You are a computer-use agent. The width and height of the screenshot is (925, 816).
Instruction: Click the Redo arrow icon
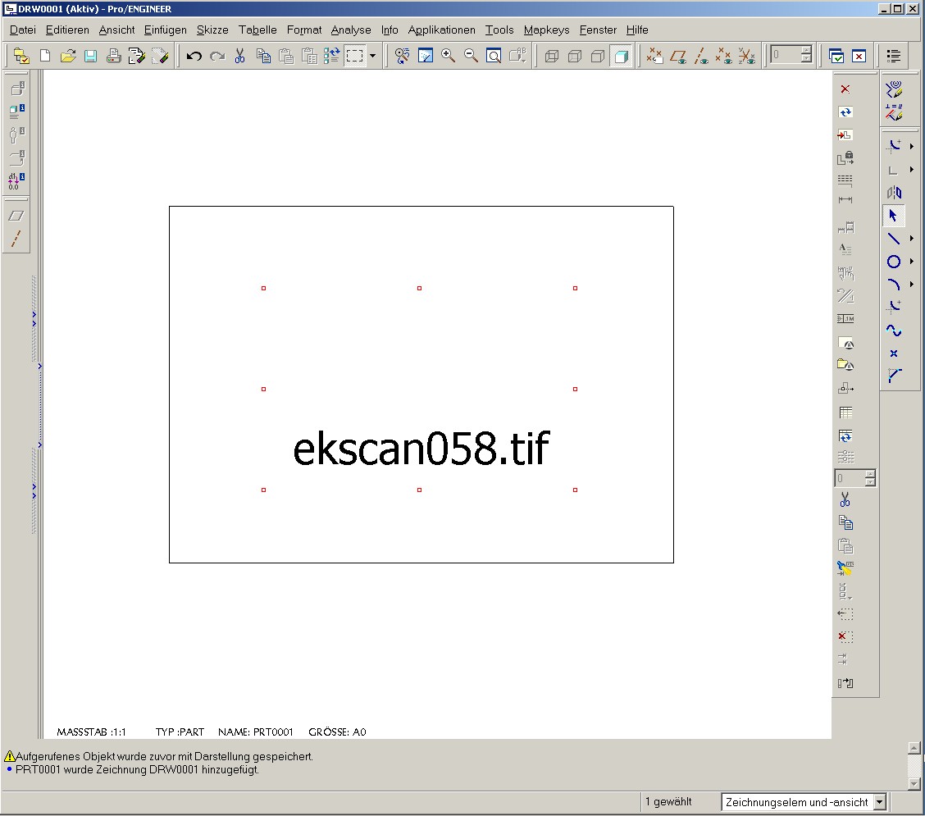pos(217,56)
